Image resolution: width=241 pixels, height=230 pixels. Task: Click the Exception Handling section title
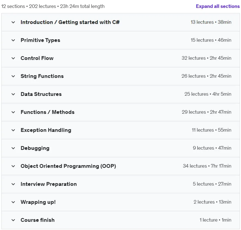[46, 130]
